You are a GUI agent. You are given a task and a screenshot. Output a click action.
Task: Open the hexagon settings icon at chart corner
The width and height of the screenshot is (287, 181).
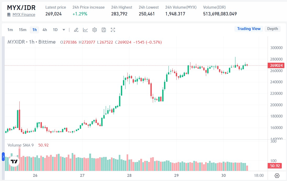pos(277,176)
